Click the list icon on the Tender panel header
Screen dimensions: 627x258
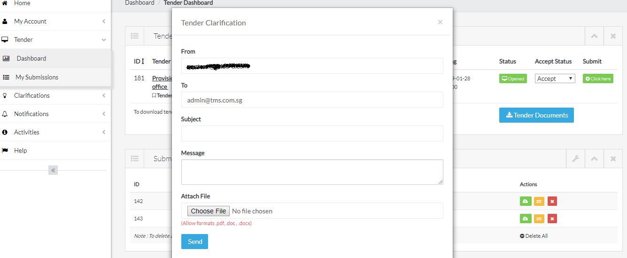(135, 36)
